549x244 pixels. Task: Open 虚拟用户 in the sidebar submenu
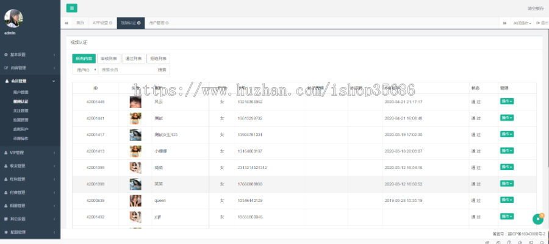(21, 129)
